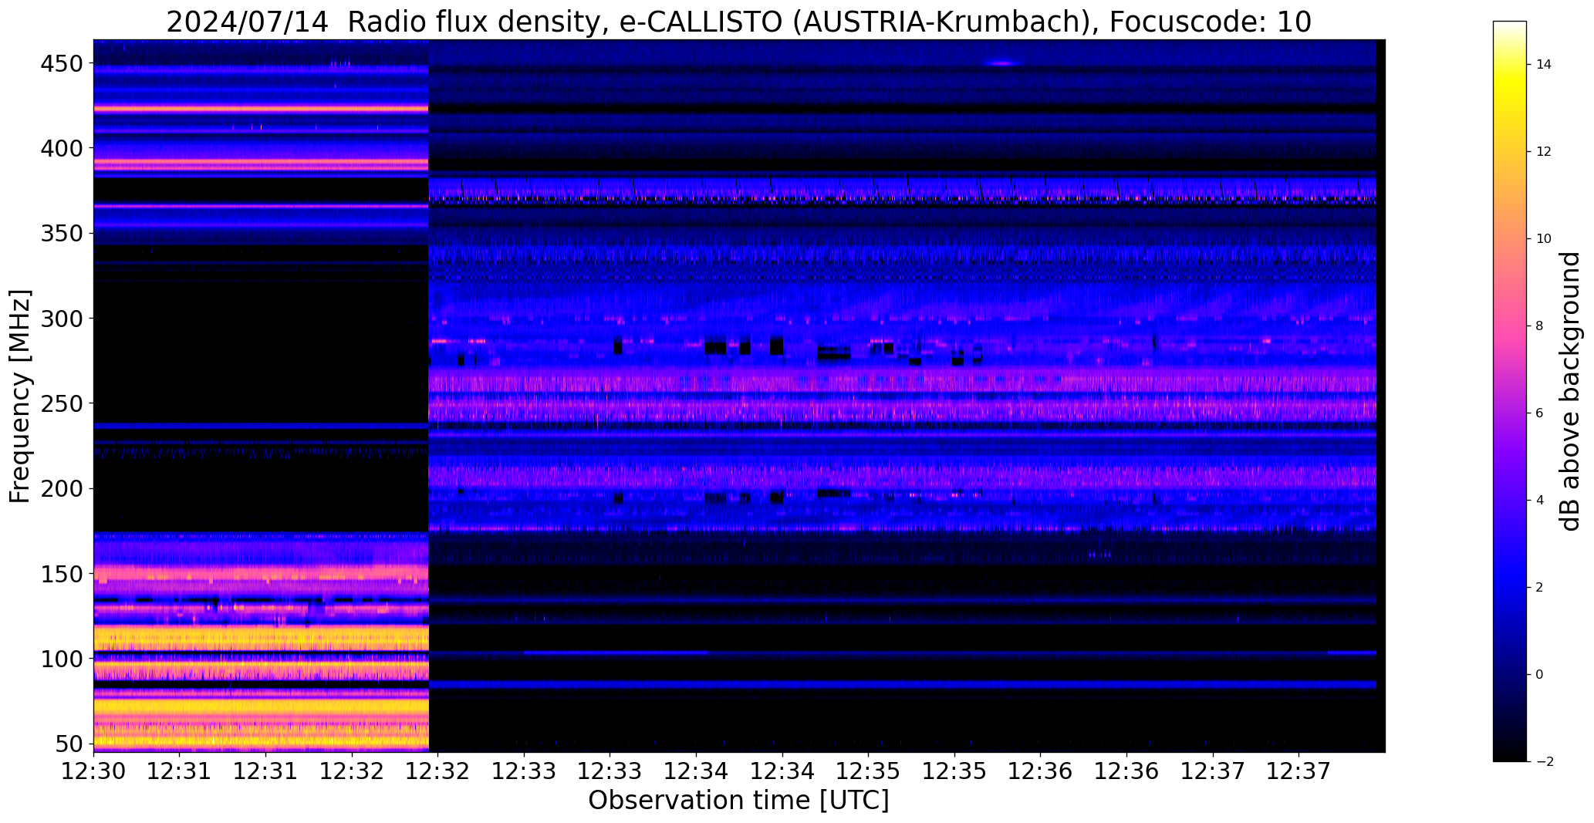The width and height of the screenshot is (1594, 823).
Task: Select the 250 frequency tick label
Action: pyautogui.click(x=62, y=403)
